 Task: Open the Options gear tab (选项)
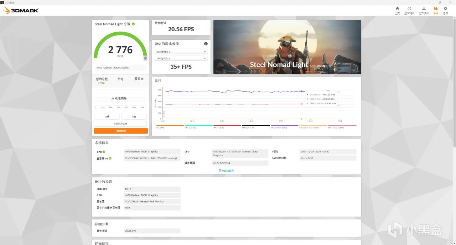pos(445,10)
